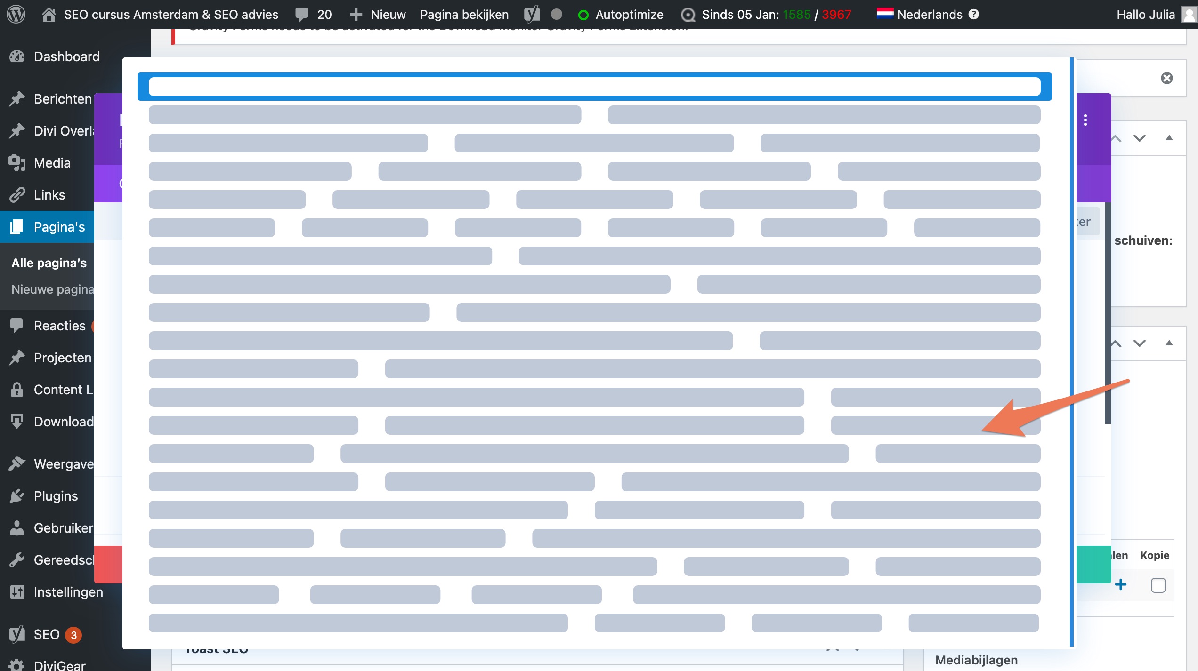This screenshot has height=671, width=1198.
Task: Go to Alle pagina's submenu
Action: pos(49,263)
